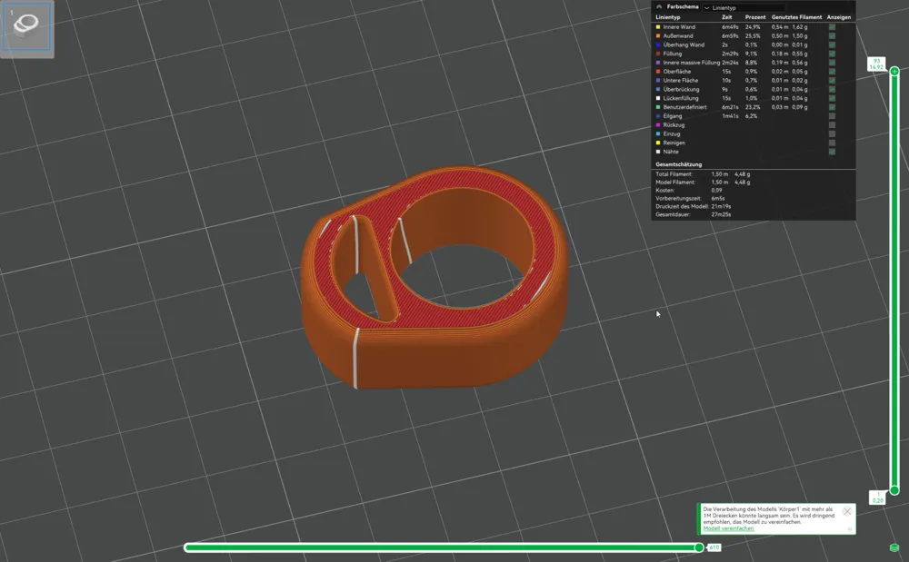Toggle visibility of Lückenfüllung lines

tap(832, 98)
